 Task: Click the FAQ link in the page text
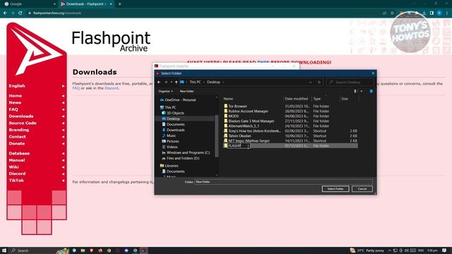(76, 88)
